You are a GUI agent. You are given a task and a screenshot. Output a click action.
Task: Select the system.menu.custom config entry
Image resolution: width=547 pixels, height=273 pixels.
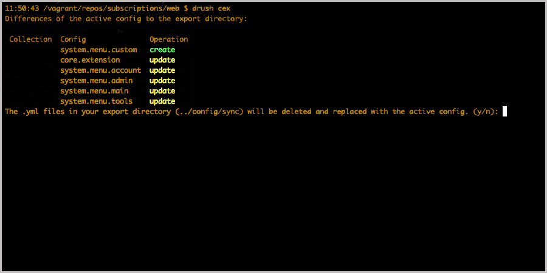(x=98, y=50)
